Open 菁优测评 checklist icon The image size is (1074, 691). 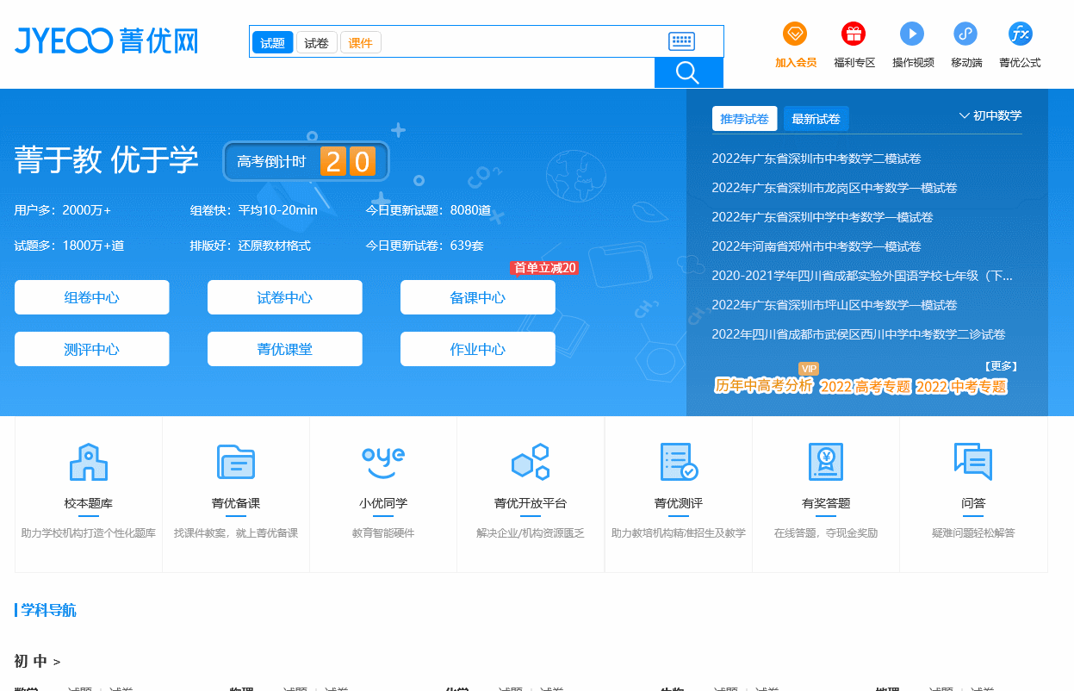pyautogui.click(x=679, y=463)
